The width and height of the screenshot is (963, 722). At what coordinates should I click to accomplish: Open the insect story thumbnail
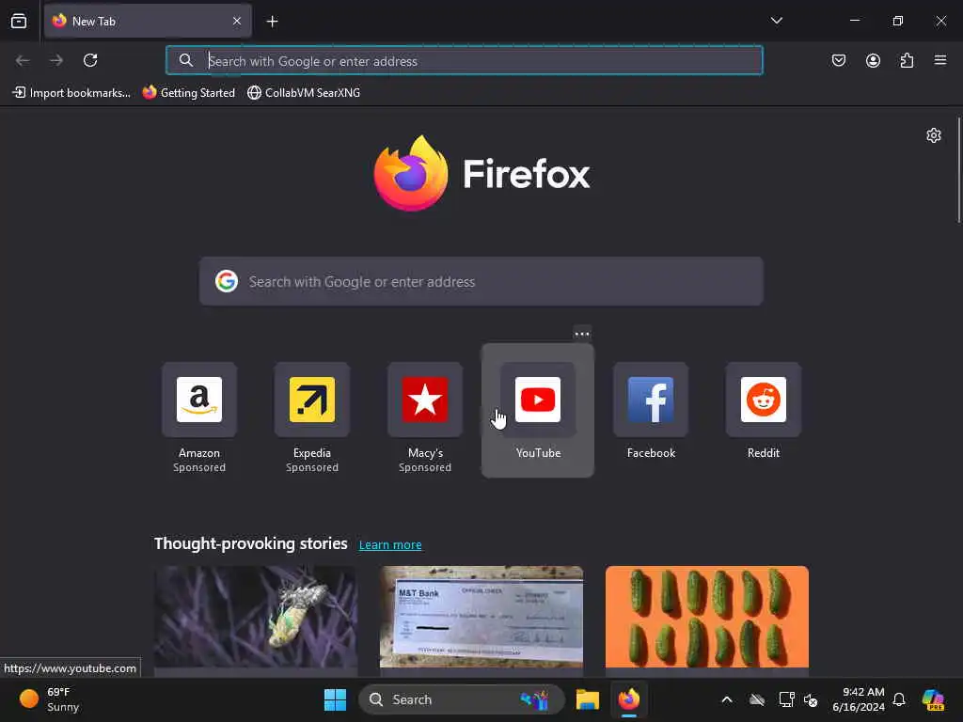[x=256, y=617]
